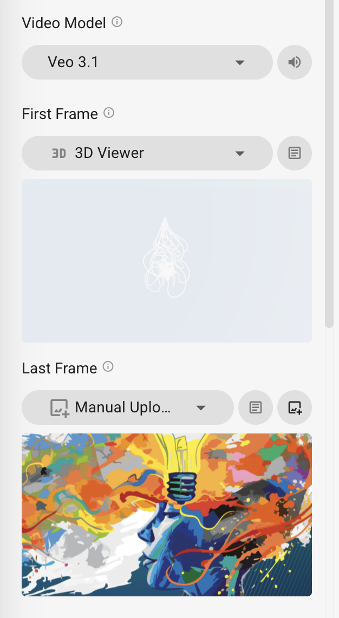Select the colorful lightbulb Last Frame image
The height and width of the screenshot is (618, 339).
167,515
